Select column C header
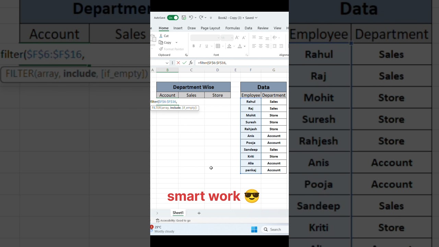Viewport: 439px width, 247px height. pos(191,70)
